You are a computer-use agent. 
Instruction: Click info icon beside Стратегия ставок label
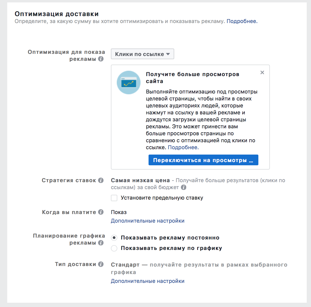tap(101, 180)
